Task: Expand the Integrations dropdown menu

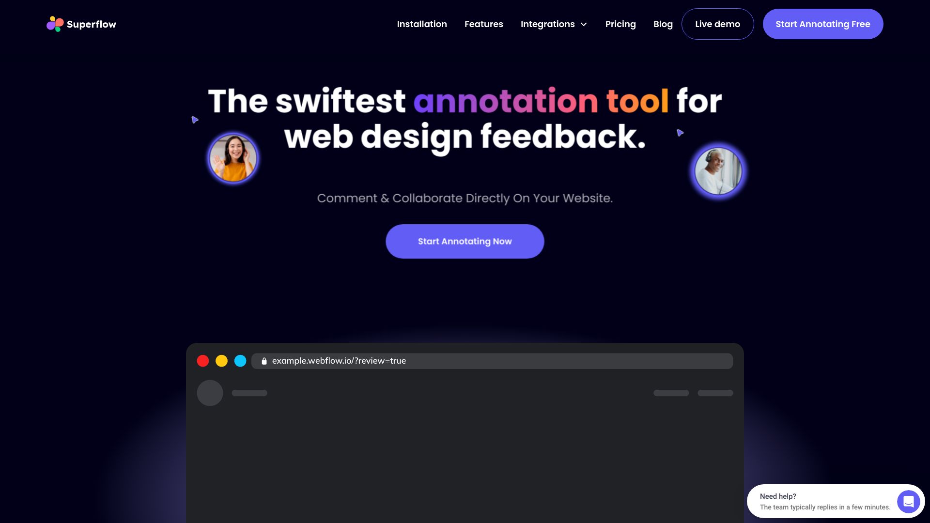Action: click(554, 24)
